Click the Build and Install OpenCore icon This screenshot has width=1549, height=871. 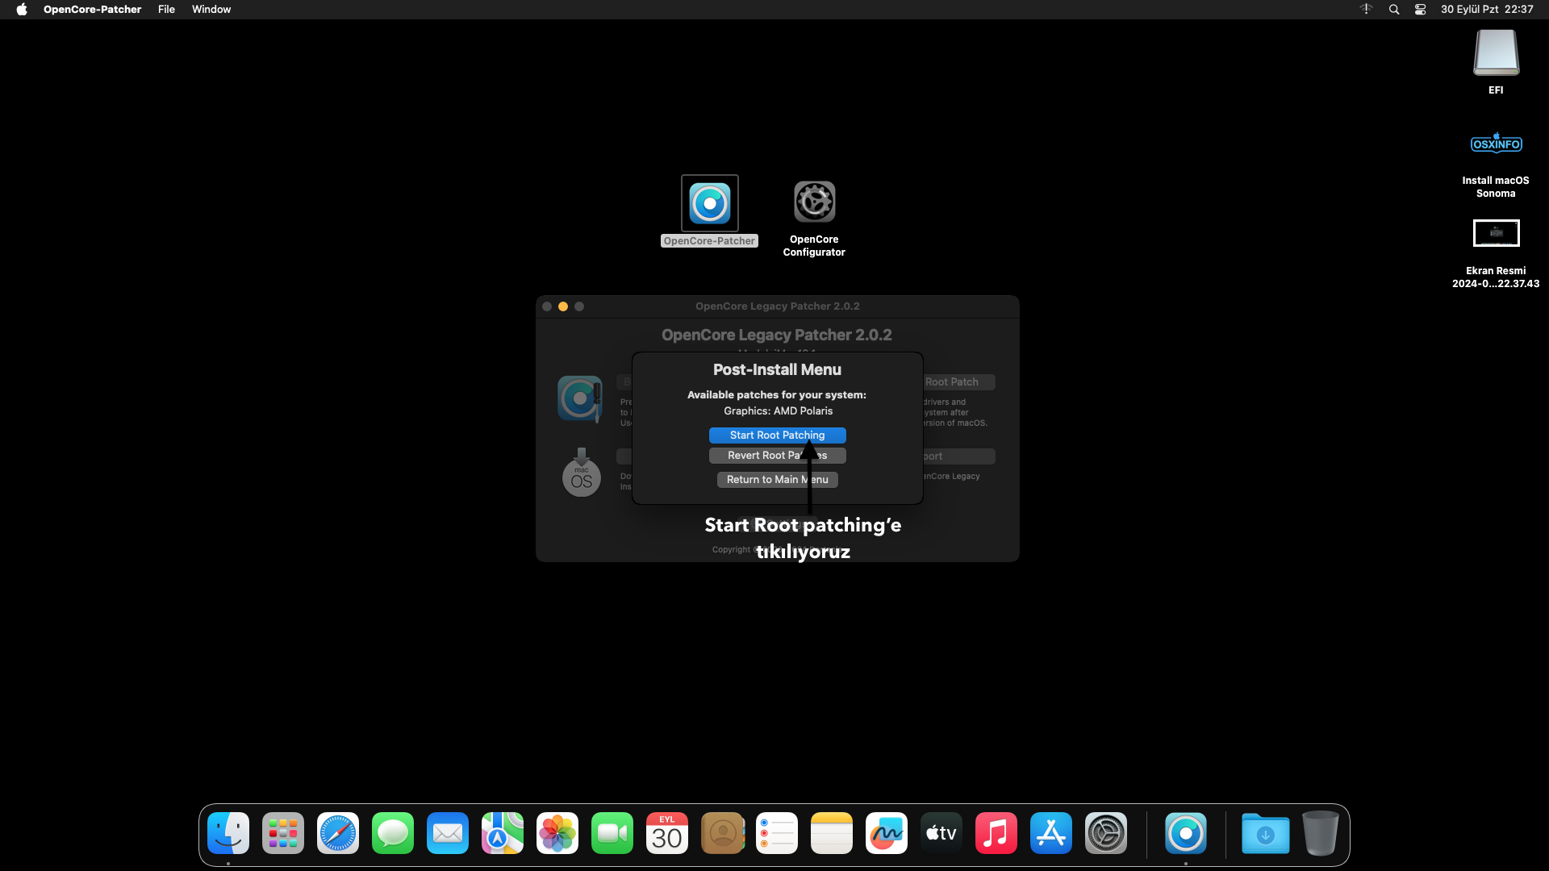point(580,398)
